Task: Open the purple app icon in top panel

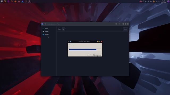Action: coord(8,1)
